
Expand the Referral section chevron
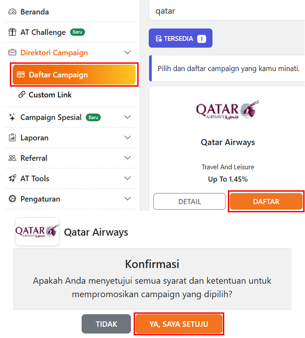pos(127,158)
